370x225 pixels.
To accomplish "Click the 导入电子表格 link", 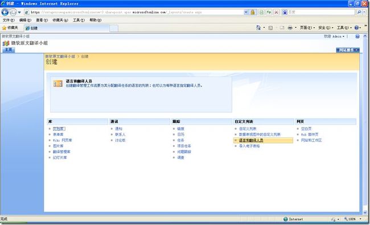I will pos(249,146).
